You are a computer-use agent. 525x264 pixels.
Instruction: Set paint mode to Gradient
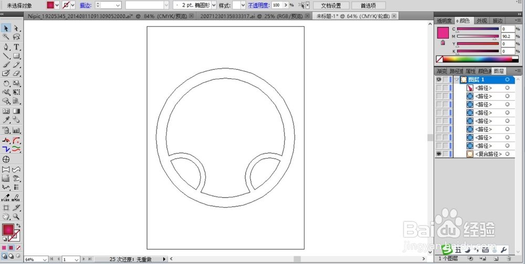pos(11,248)
